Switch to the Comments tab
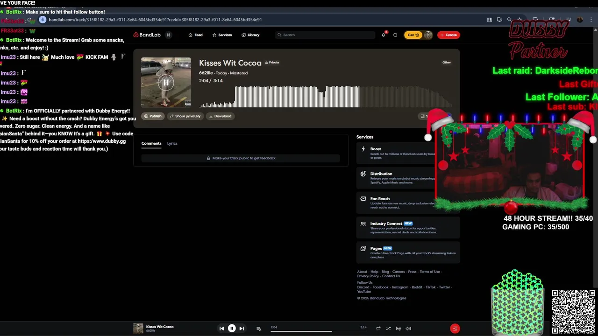 click(151, 143)
